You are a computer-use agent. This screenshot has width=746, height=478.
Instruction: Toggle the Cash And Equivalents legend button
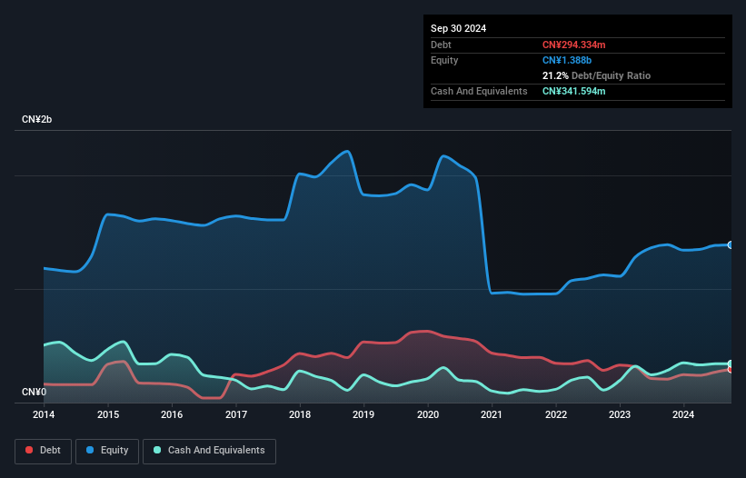(x=209, y=451)
